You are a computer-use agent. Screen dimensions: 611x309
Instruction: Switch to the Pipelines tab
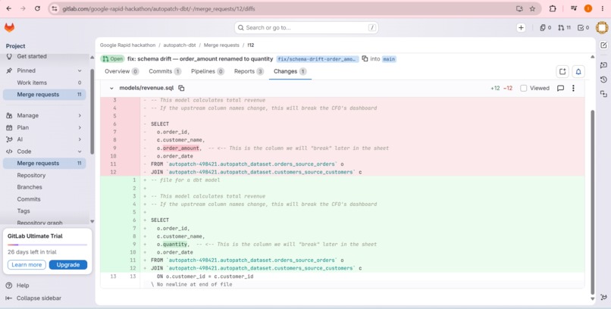208,72
